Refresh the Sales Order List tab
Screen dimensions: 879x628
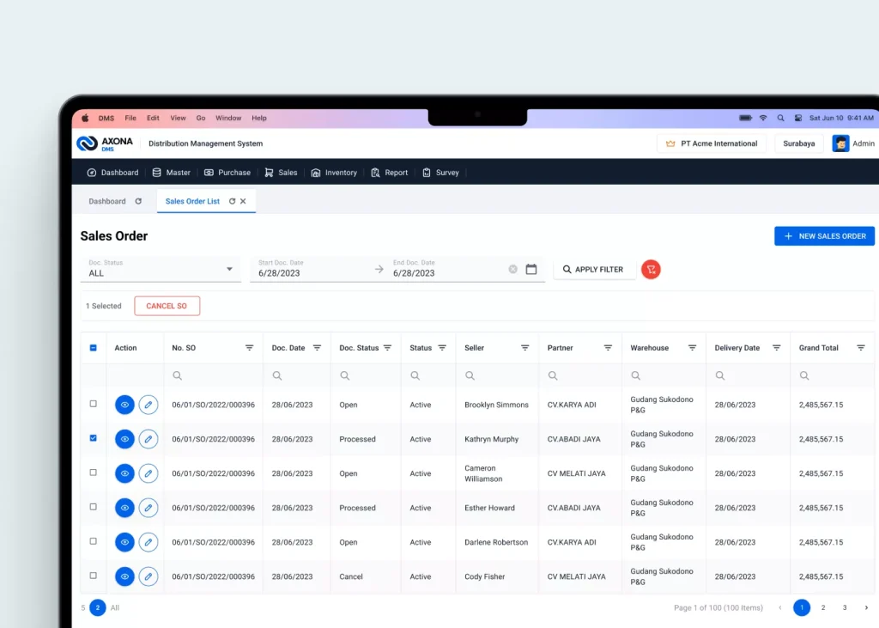coord(232,201)
